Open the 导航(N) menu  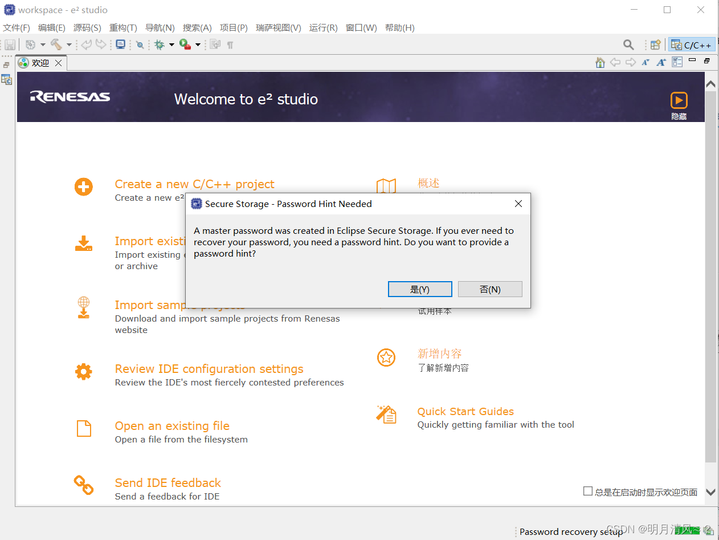click(x=160, y=27)
